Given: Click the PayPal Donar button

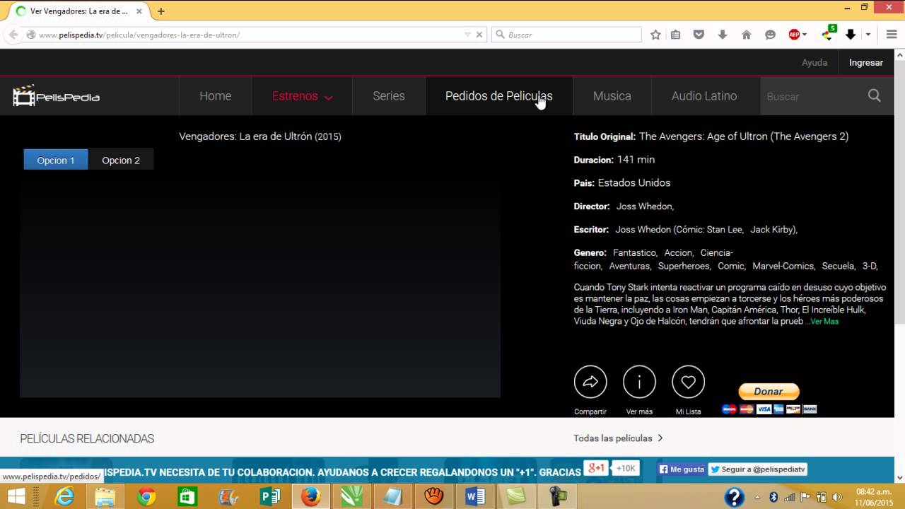Looking at the screenshot, I should pyautogui.click(x=769, y=392).
